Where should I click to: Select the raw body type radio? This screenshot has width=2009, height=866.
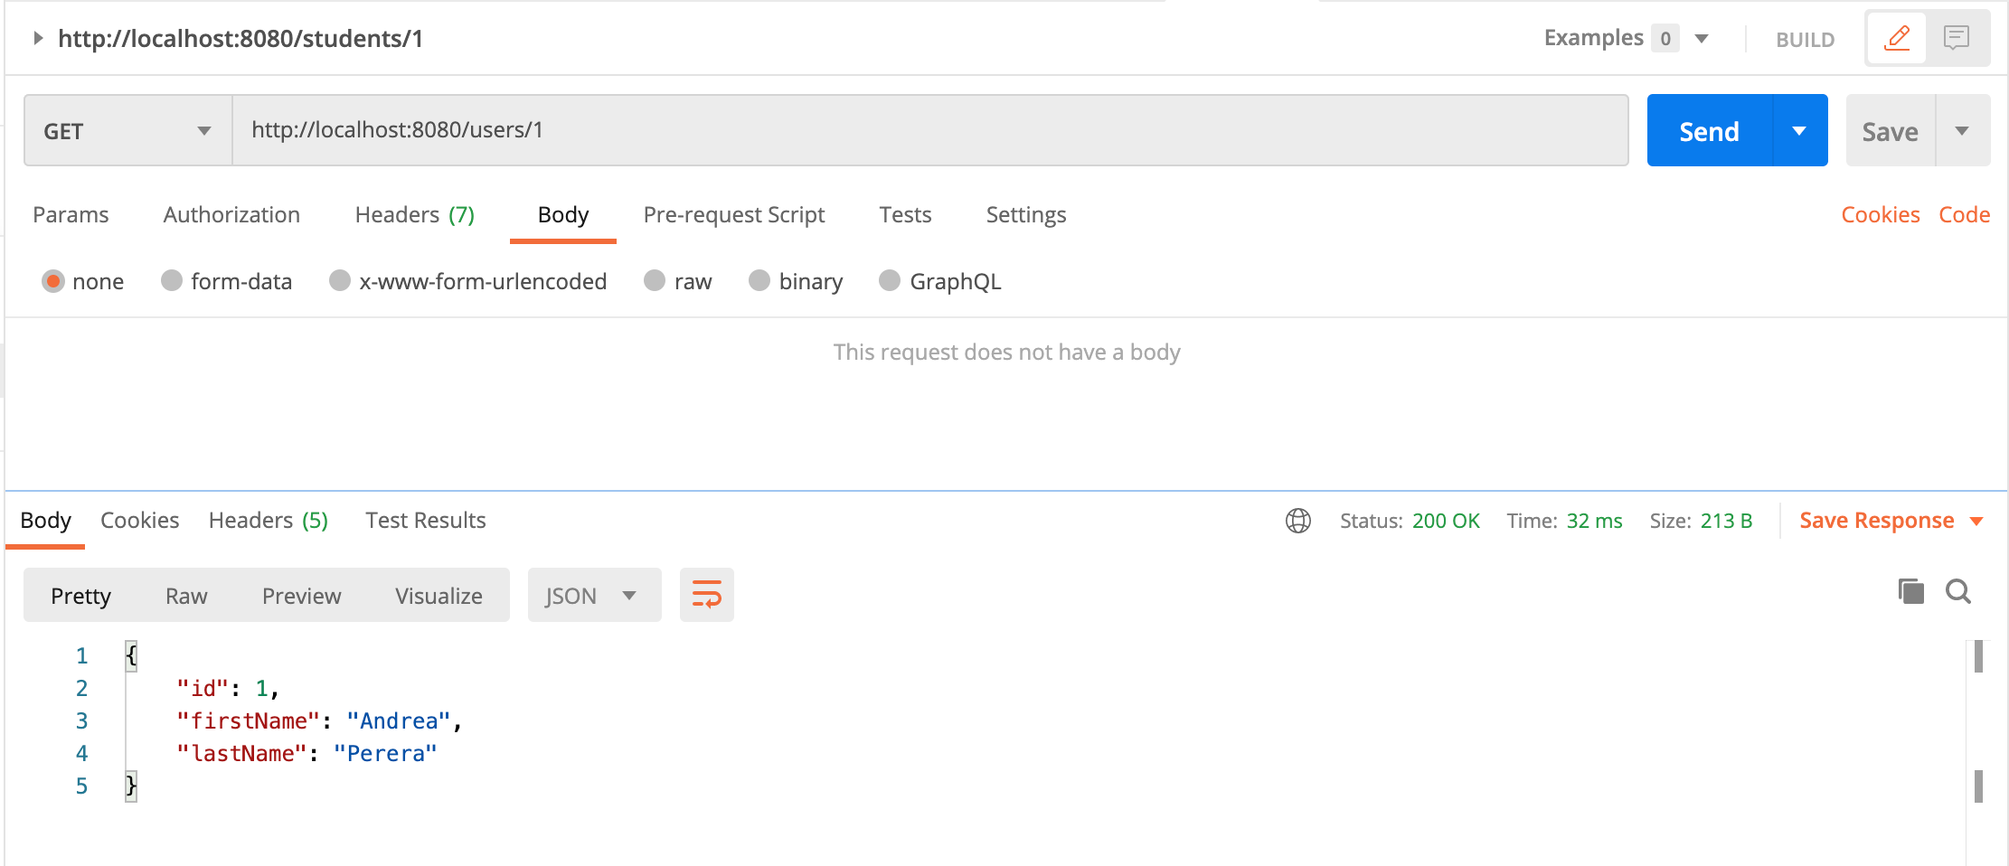tap(654, 281)
